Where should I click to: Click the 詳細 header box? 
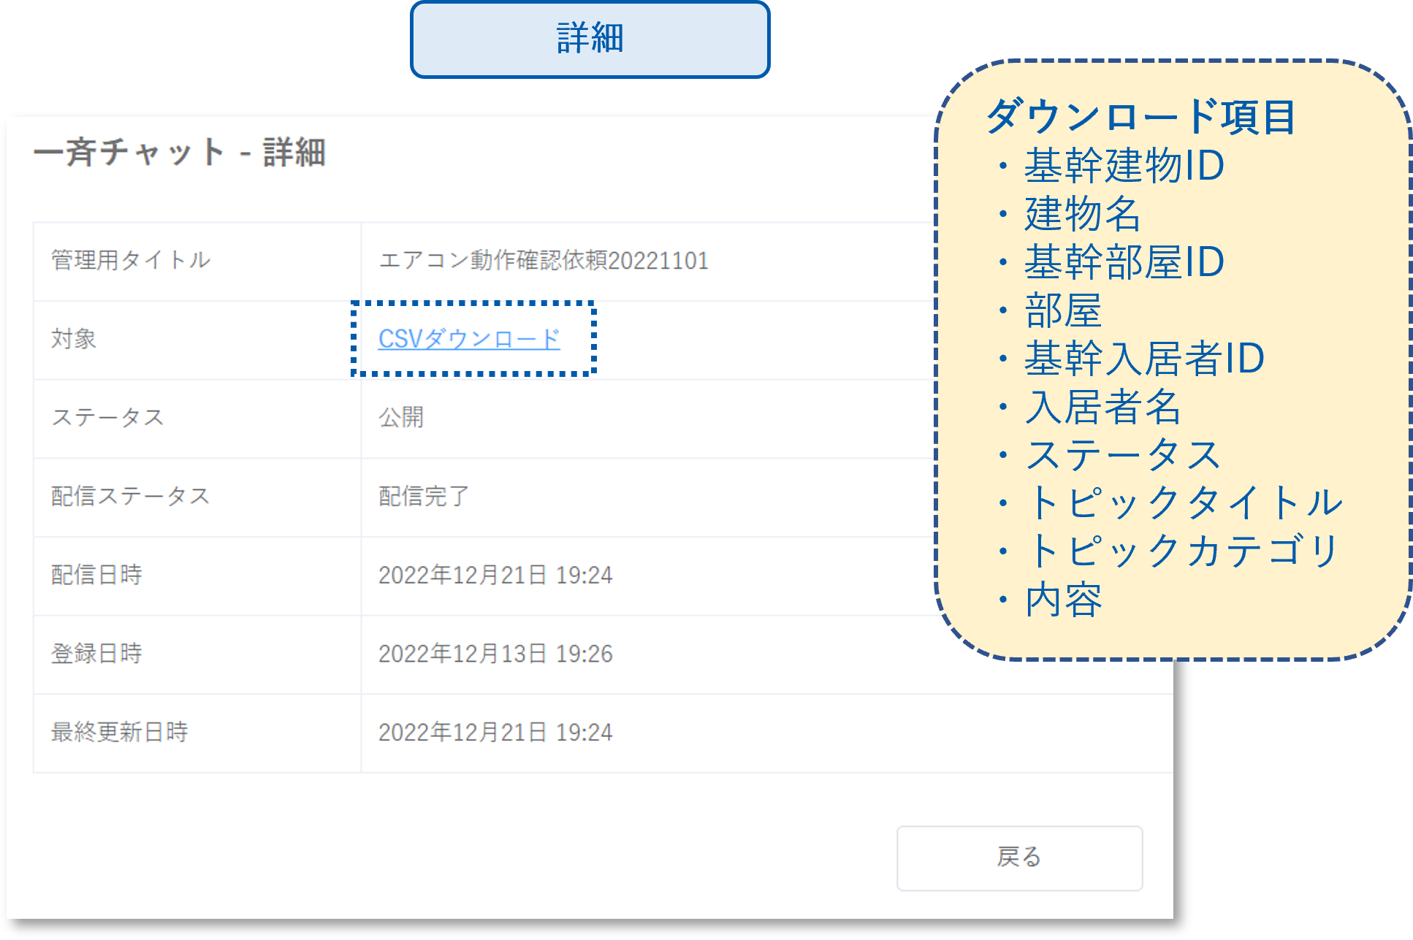coord(590,39)
